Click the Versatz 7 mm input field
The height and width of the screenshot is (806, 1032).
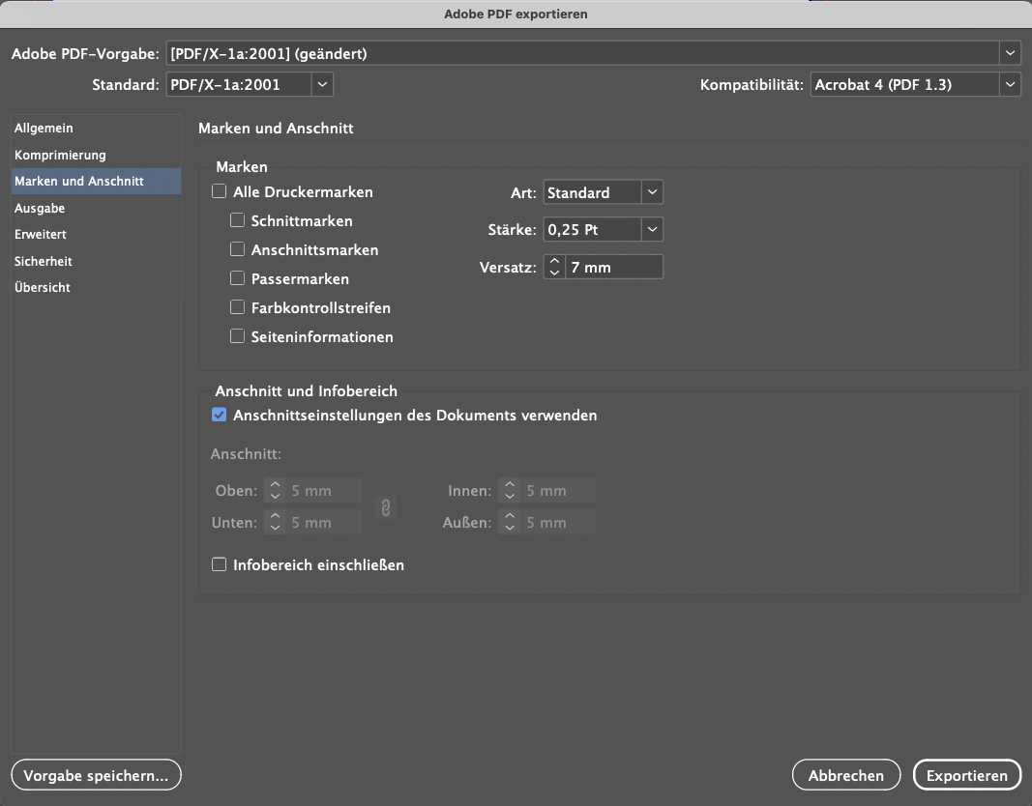pos(613,267)
